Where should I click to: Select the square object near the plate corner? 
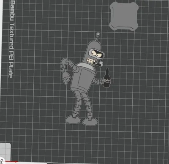pos(124,16)
